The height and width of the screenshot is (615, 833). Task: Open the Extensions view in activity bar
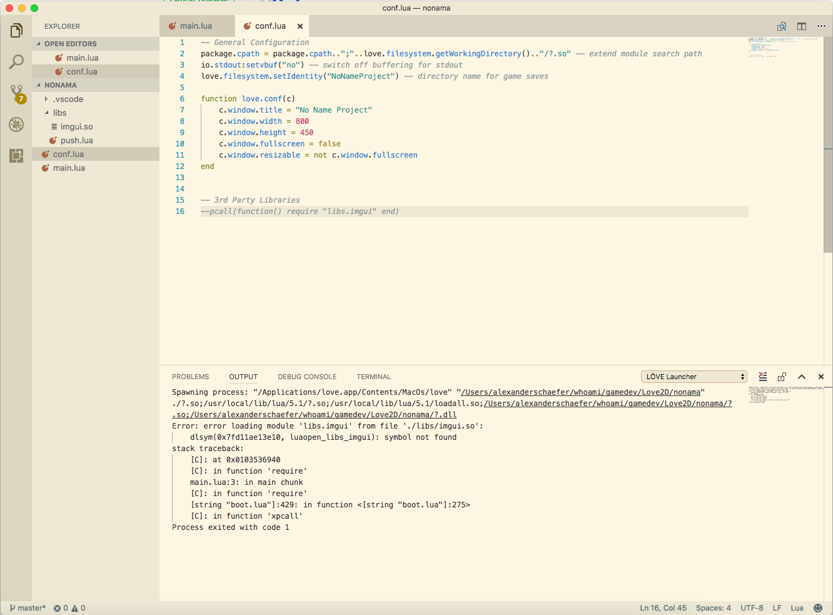16,155
